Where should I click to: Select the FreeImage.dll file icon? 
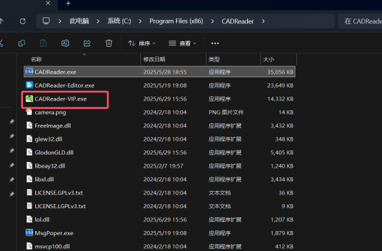click(29, 125)
